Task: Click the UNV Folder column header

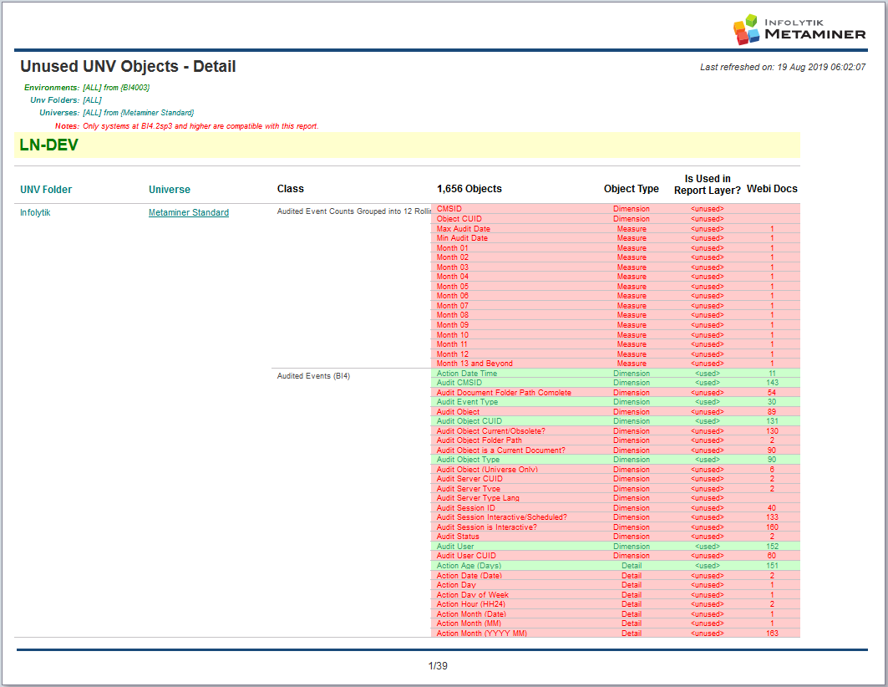Action: [46, 190]
